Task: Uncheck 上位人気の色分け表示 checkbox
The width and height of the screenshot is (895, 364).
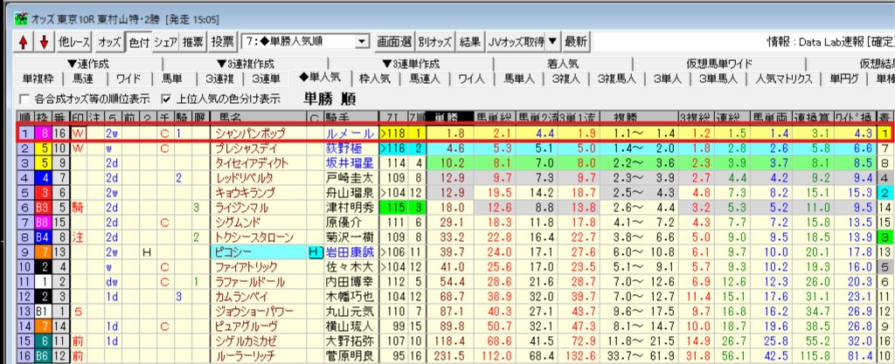Action: click(x=166, y=98)
